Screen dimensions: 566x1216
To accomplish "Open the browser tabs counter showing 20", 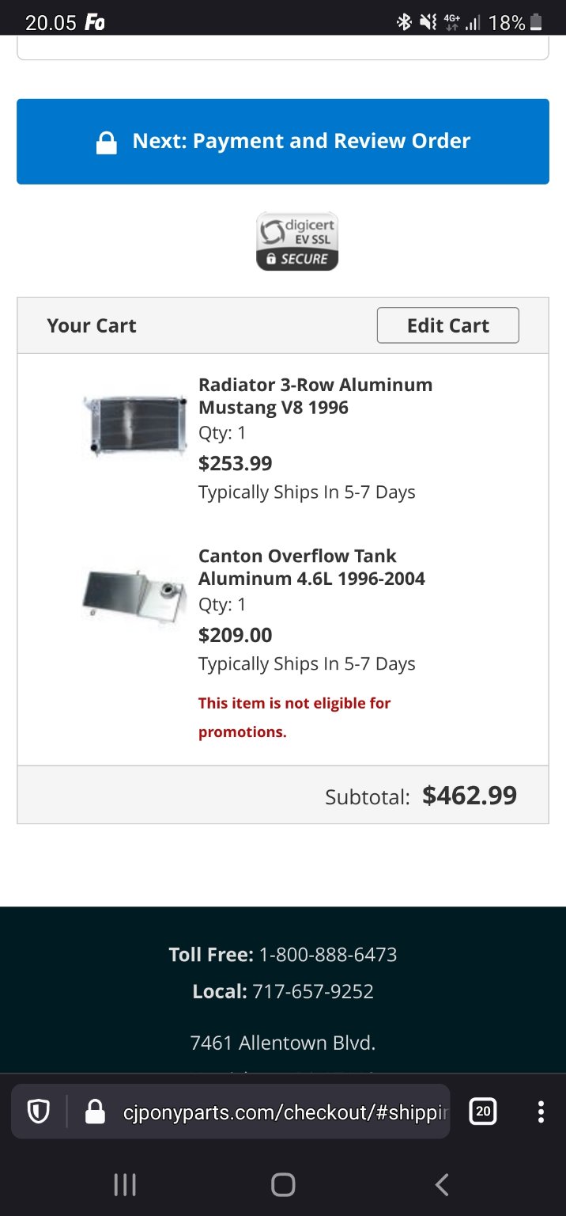I will 483,1111.
